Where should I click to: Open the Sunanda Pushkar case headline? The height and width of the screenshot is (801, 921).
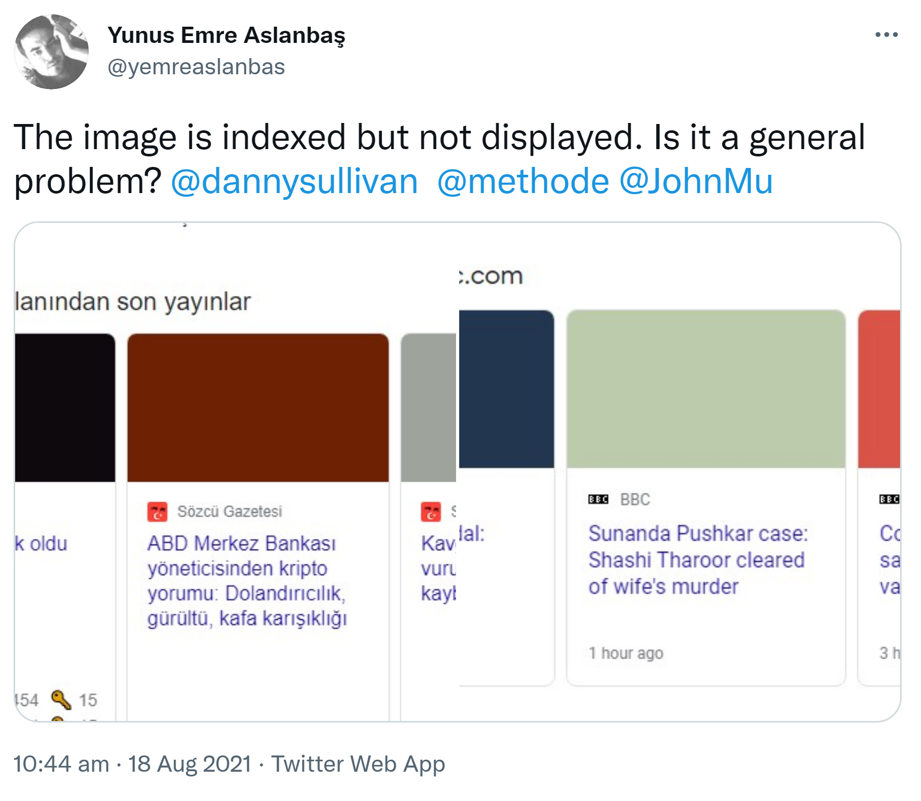point(698,560)
